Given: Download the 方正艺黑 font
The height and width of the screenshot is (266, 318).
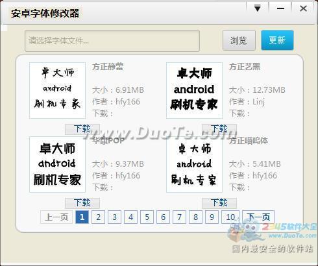Looking at the screenshot, I should pos(219,129).
